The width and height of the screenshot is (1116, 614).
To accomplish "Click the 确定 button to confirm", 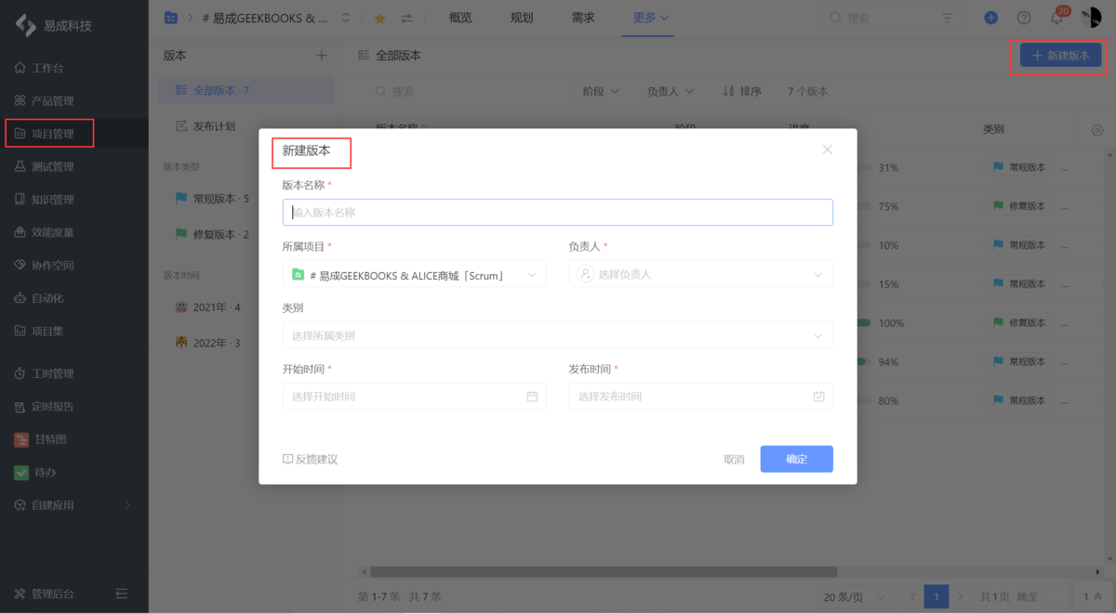I will [796, 459].
